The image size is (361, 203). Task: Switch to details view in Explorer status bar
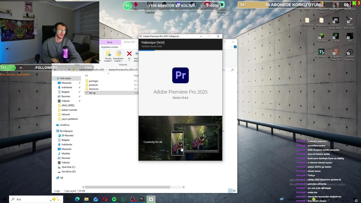click(x=230, y=191)
